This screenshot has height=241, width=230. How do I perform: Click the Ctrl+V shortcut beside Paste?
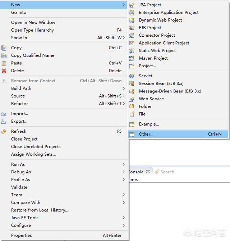tap(115, 63)
